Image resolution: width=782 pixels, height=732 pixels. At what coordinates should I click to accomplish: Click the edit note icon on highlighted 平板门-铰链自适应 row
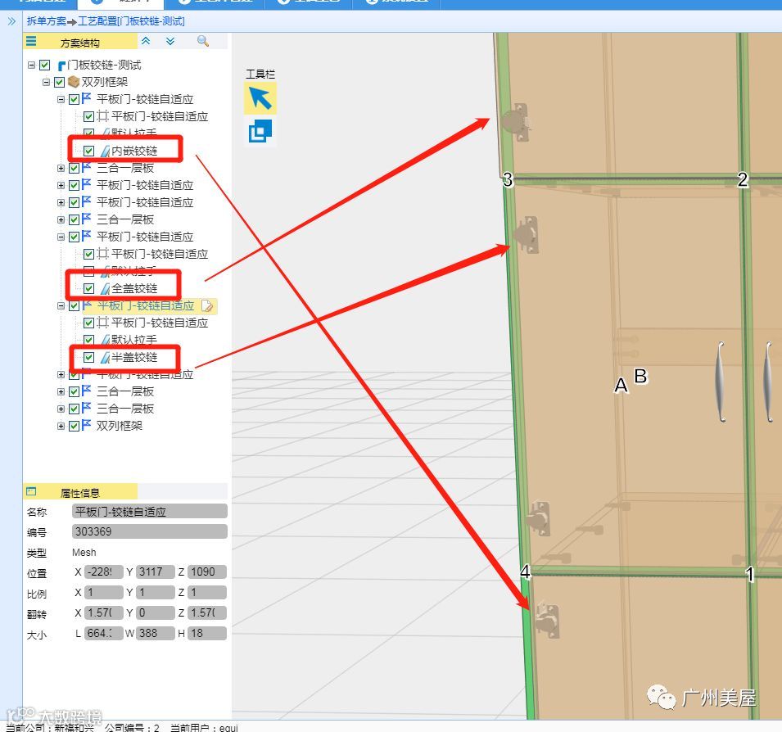click(207, 305)
